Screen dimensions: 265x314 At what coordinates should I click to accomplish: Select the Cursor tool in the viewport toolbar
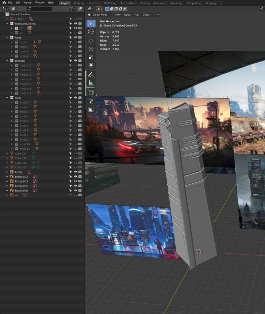(x=91, y=32)
